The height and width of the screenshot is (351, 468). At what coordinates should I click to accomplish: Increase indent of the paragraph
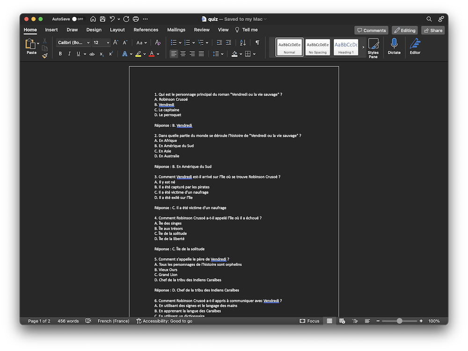pyautogui.click(x=228, y=43)
